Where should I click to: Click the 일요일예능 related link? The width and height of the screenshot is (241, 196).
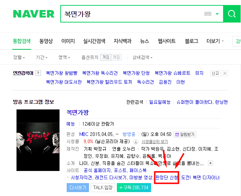(x=160, y=102)
